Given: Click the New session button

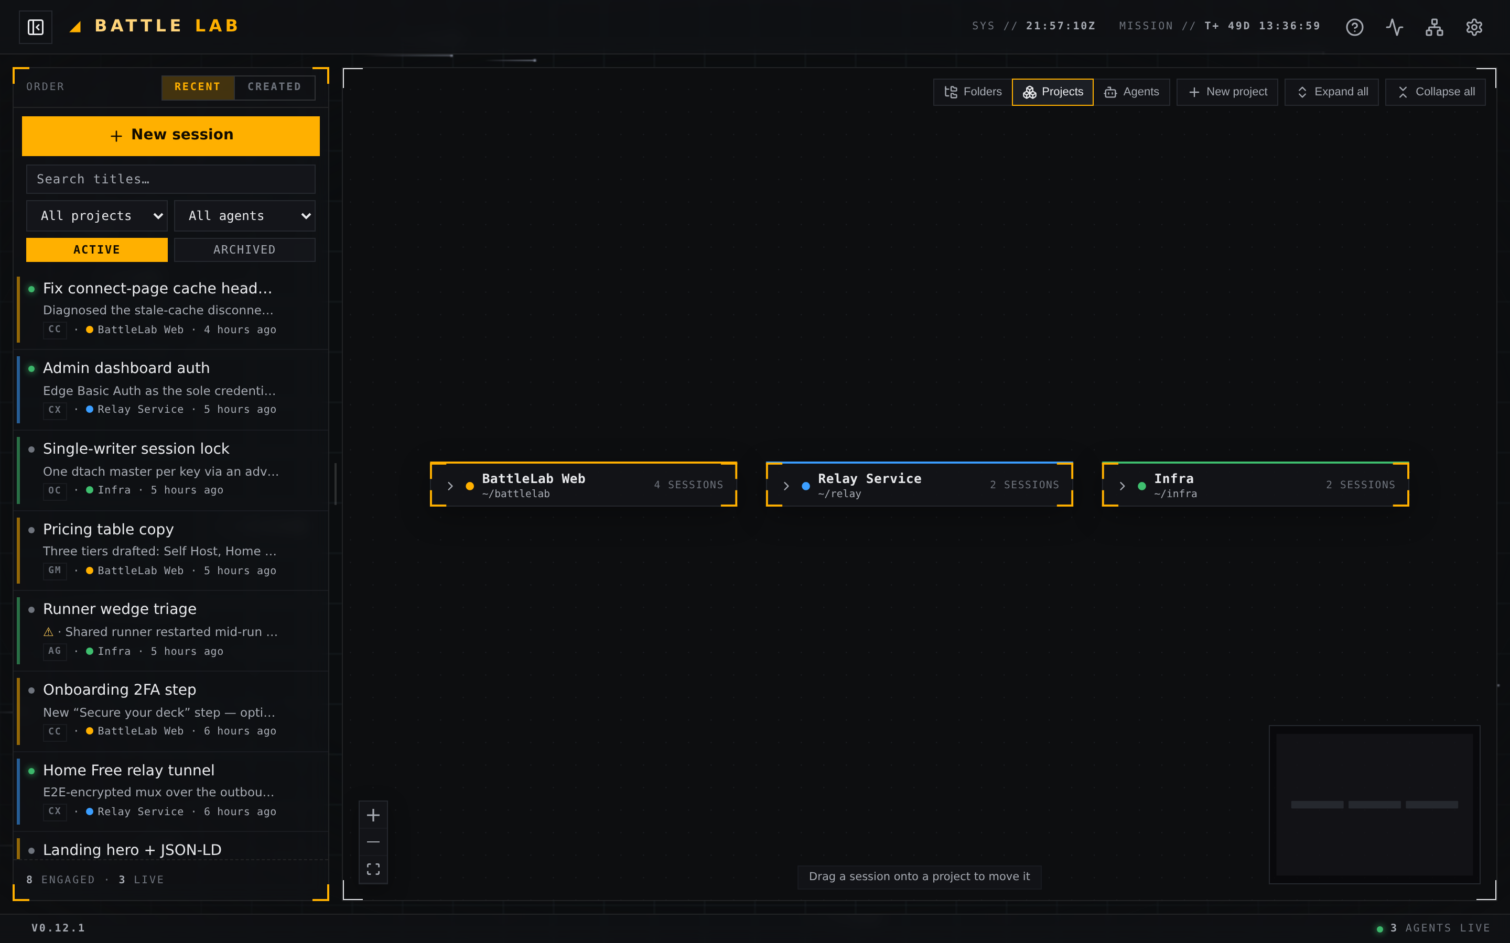Looking at the screenshot, I should [171, 136].
